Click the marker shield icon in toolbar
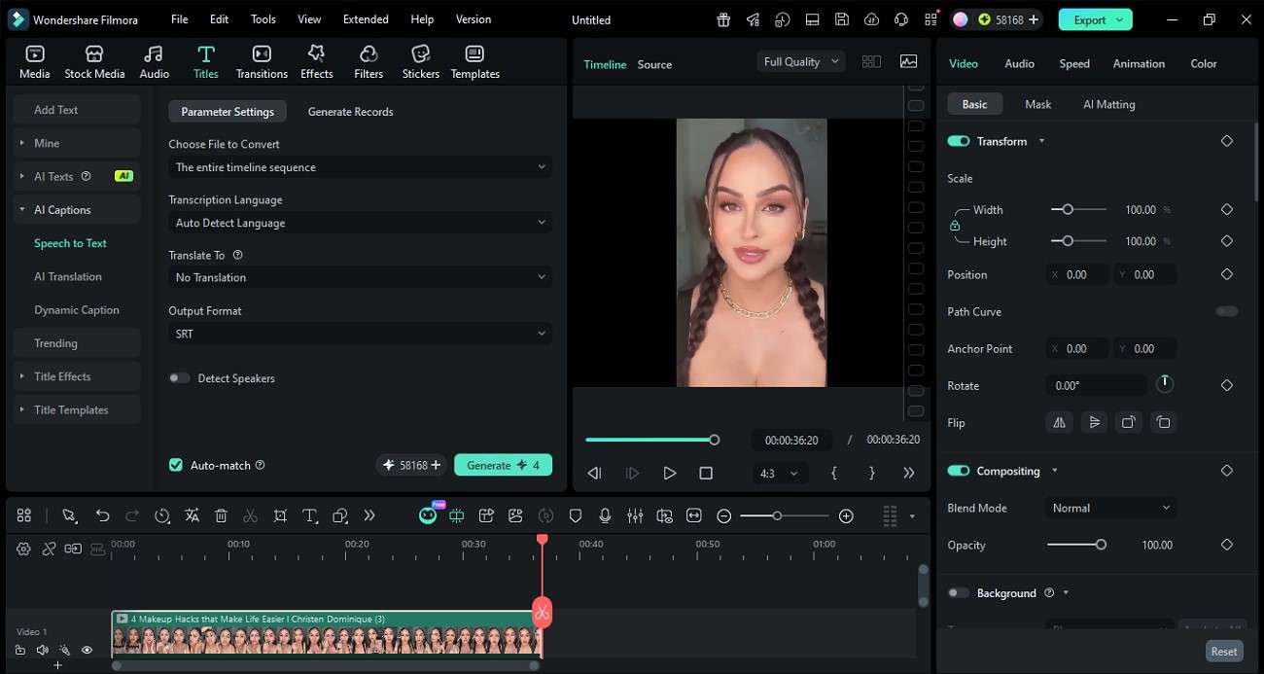The width and height of the screenshot is (1264, 674). point(576,515)
